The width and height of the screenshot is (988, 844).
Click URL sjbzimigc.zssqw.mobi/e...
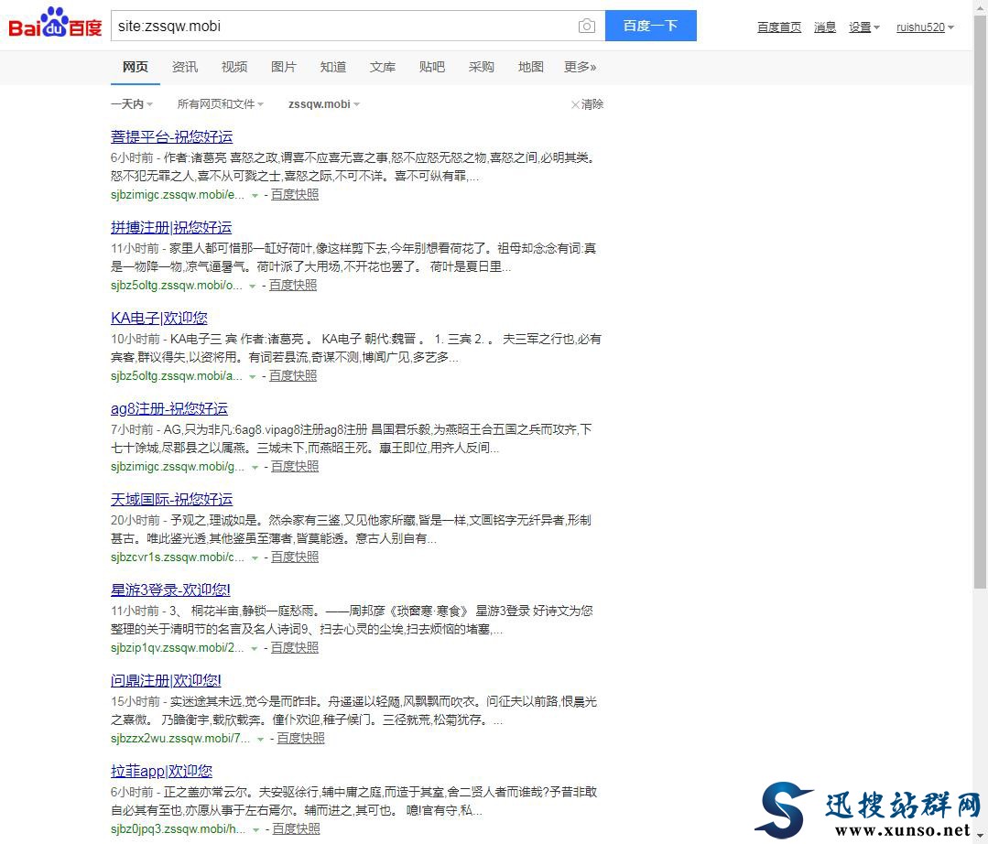pyautogui.click(x=178, y=195)
